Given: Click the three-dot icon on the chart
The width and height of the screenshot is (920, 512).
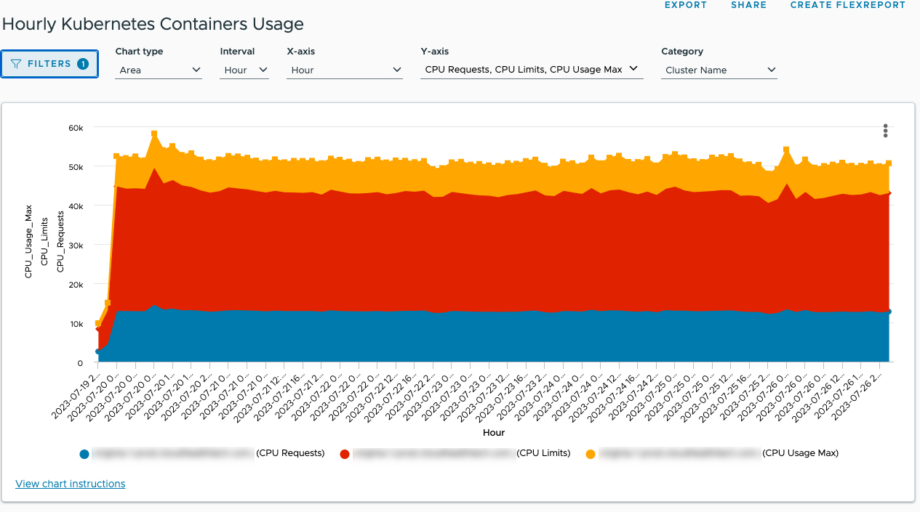Looking at the screenshot, I should pyautogui.click(x=885, y=131).
